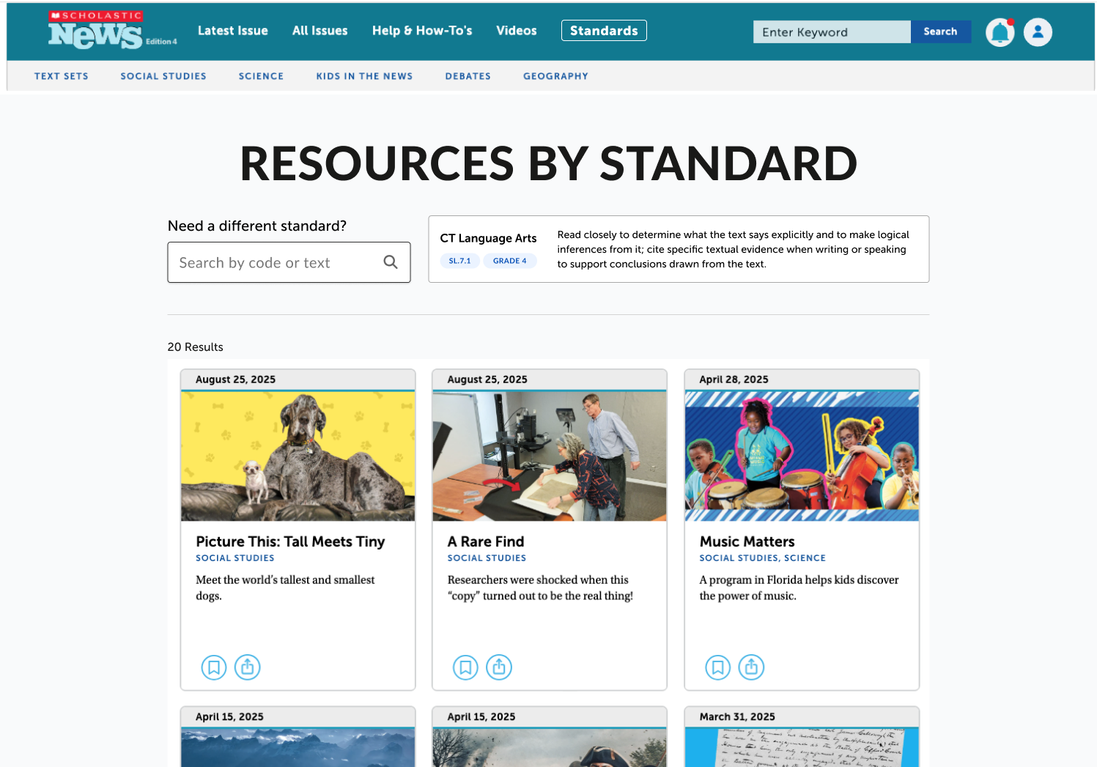Click the Need a different standard? text
Screen dimensions: 1097x767
tap(257, 226)
